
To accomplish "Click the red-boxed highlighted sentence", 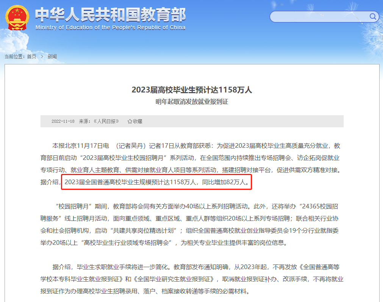I will [x=156, y=182].
